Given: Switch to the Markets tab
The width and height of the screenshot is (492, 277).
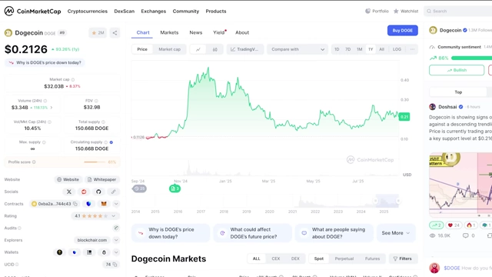Looking at the screenshot, I should pos(169,32).
